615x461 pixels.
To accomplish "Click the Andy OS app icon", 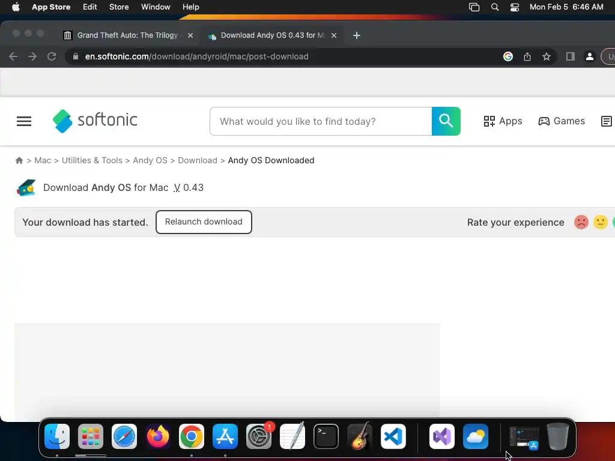I will click(26, 188).
